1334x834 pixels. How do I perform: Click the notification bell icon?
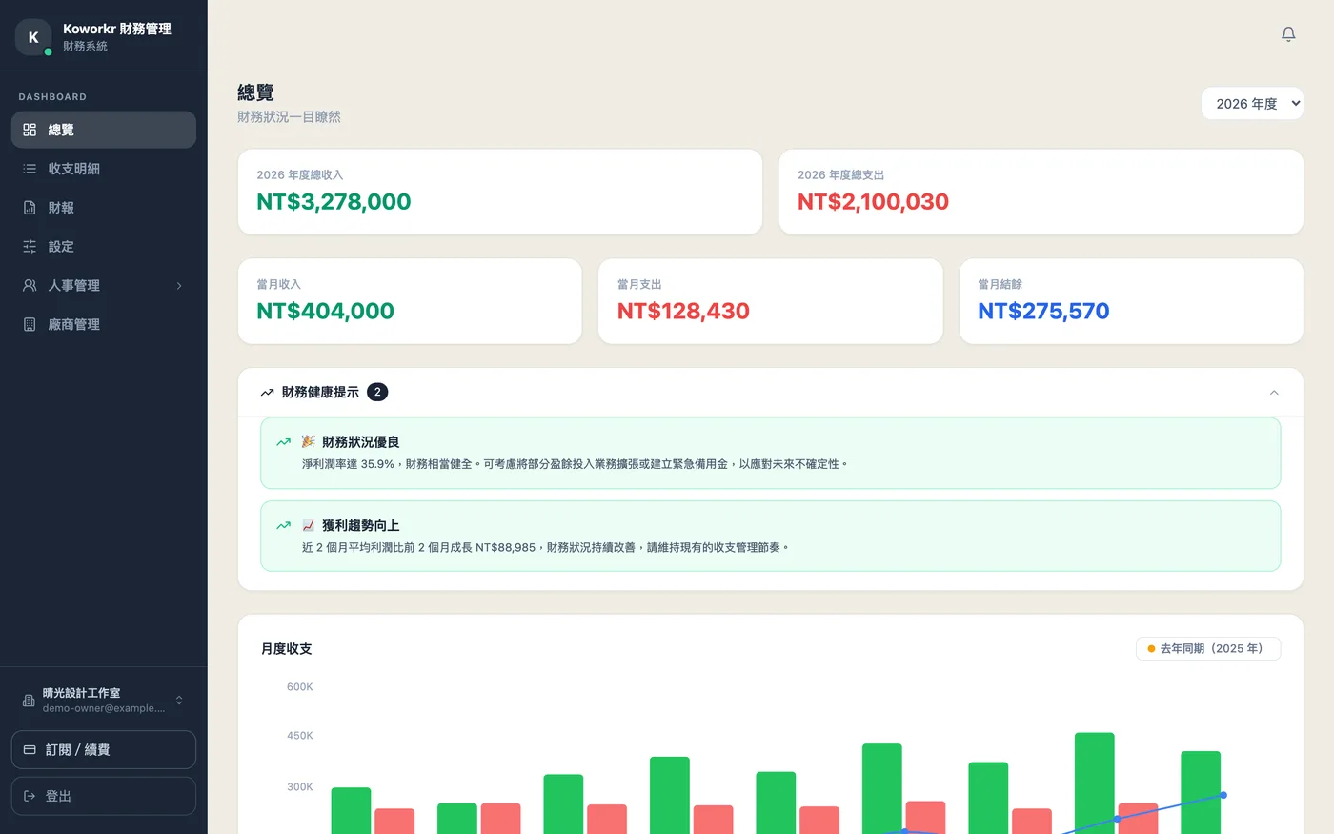1288,34
